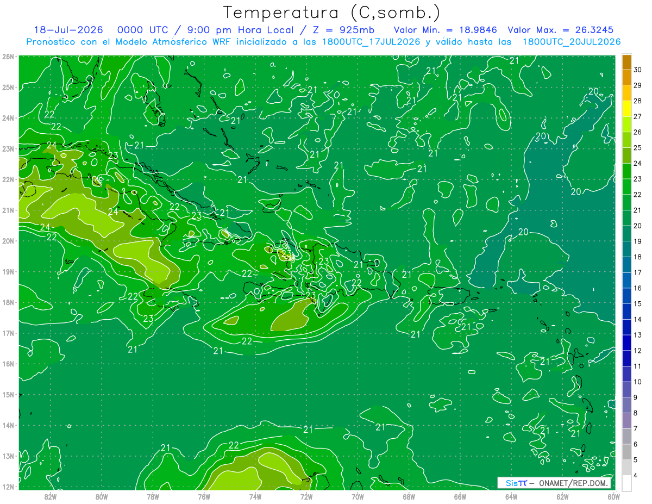Pick the purple color scale segment between 8 and 9
Viewport: 652px width, 504px height.
coord(626,405)
